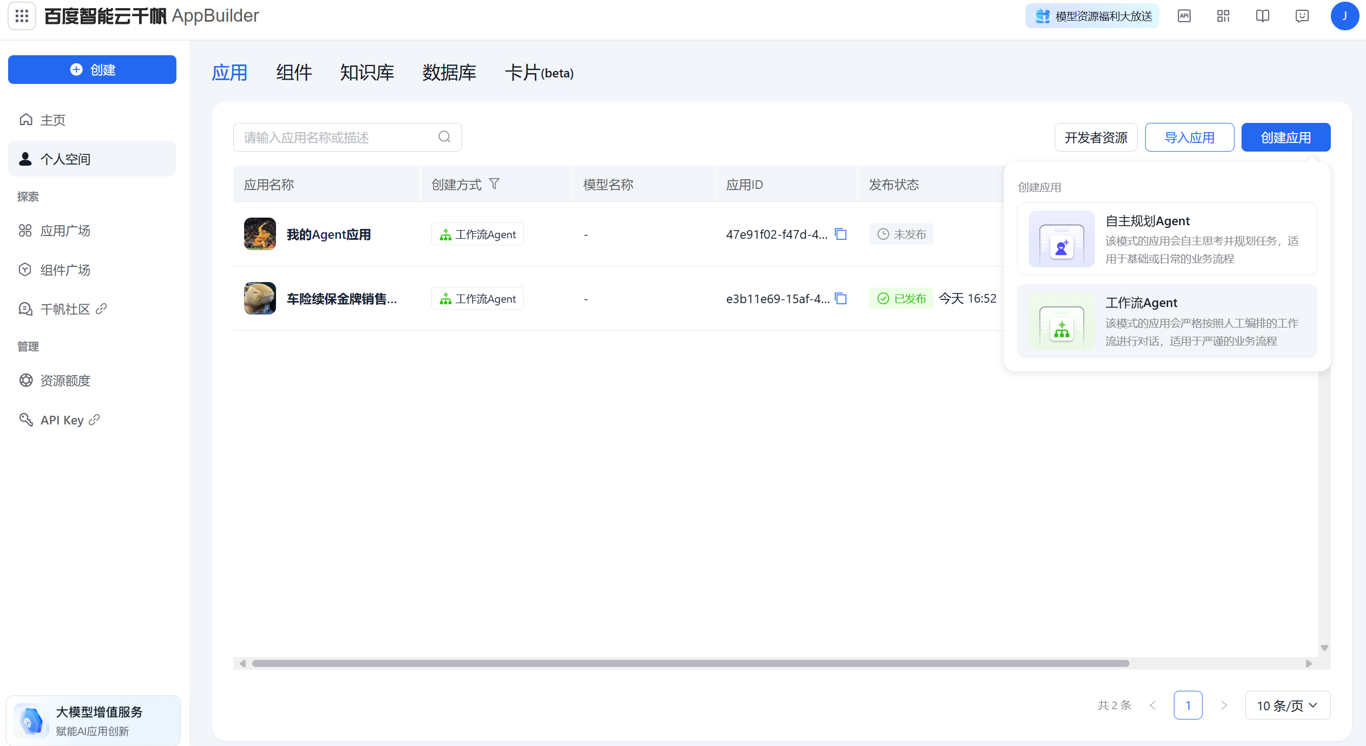Open the feedback smiley icon
Image resolution: width=1366 pixels, height=746 pixels.
[1302, 16]
